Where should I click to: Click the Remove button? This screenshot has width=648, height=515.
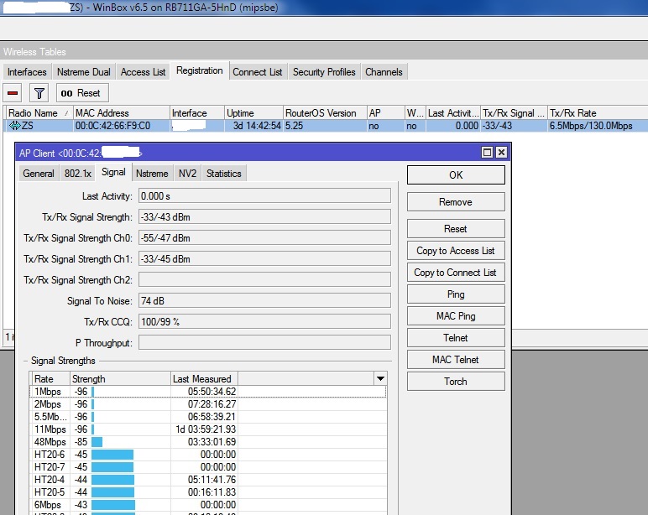456,202
